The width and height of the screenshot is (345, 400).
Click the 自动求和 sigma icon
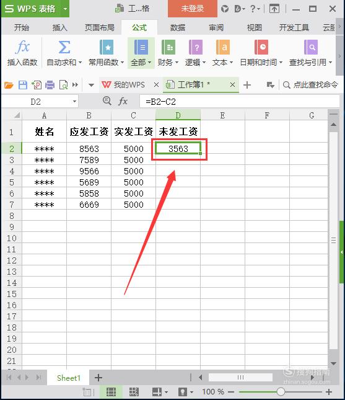tap(64, 47)
